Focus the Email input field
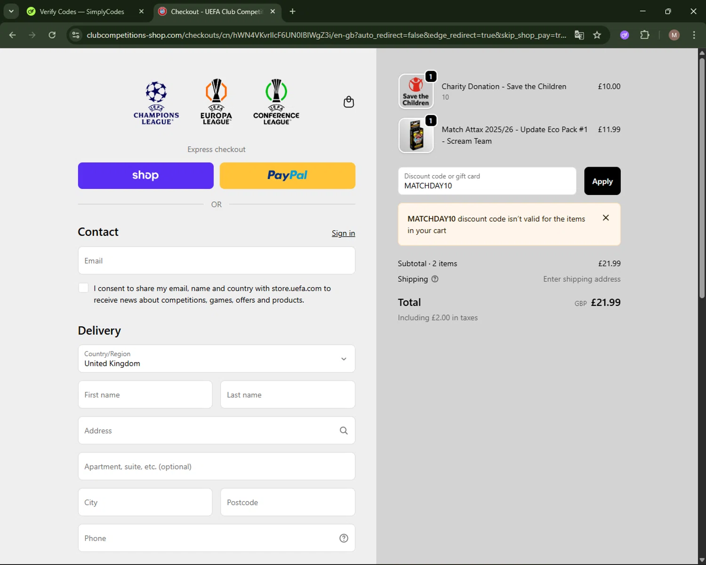 217,260
